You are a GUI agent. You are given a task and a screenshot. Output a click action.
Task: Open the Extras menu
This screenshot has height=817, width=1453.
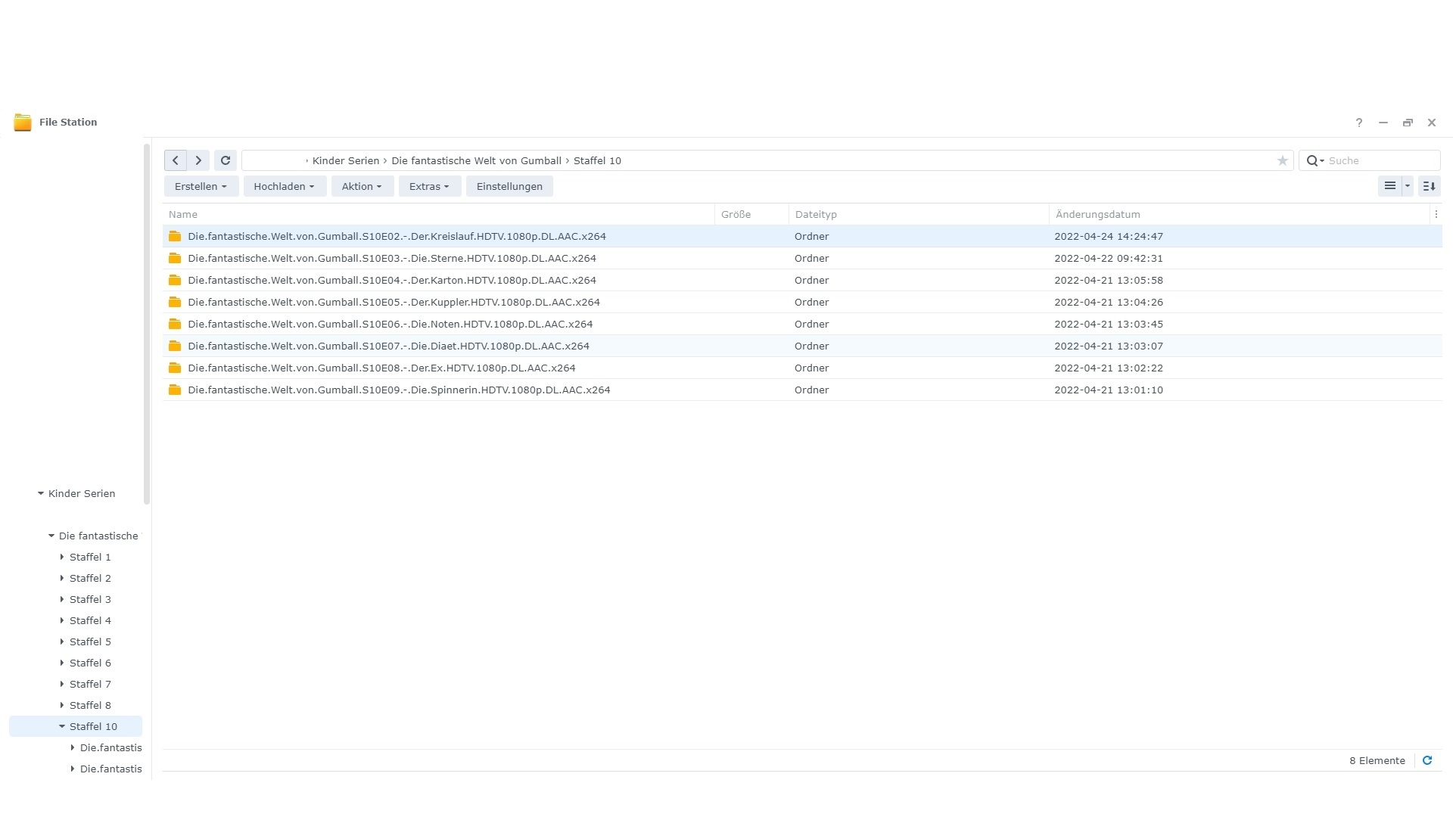tap(429, 186)
